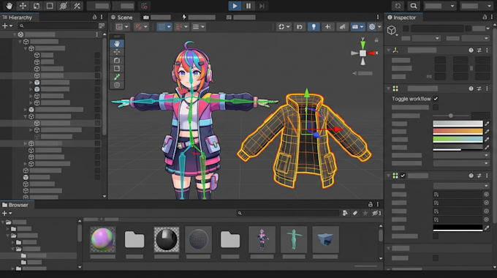Click the undo history icon in top bar
The image size is (497, 278).
click(398, 6)
